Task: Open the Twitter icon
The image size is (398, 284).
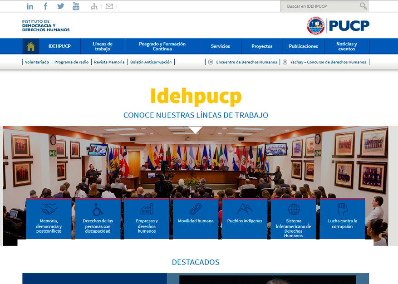Action: pyautogui.click(x=60, y=6)
